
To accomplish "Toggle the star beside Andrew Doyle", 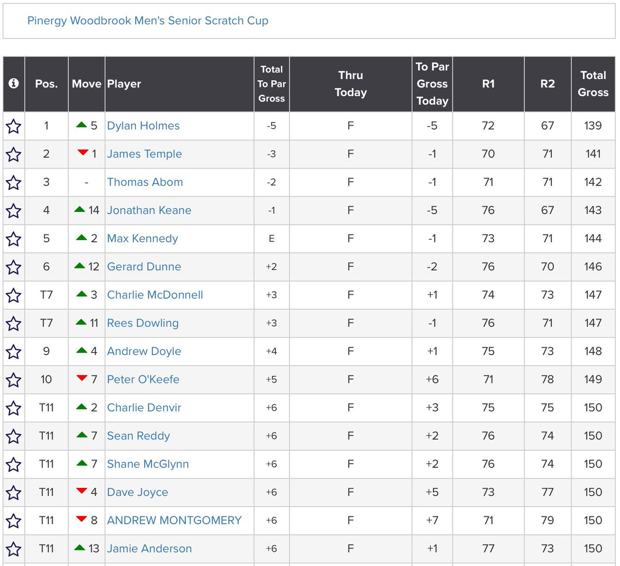I will pyautogui.click(x=13, y=351).
